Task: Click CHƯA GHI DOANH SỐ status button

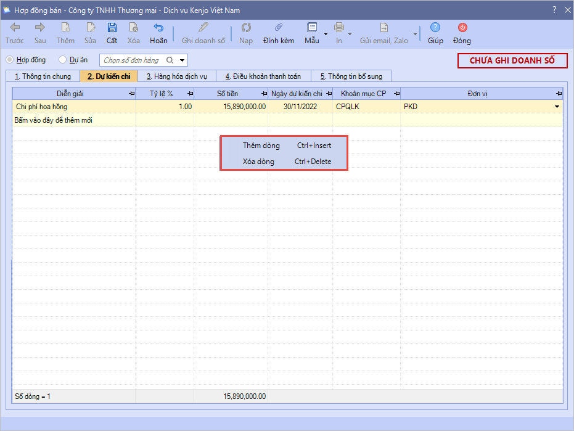Action: point(512,60)
